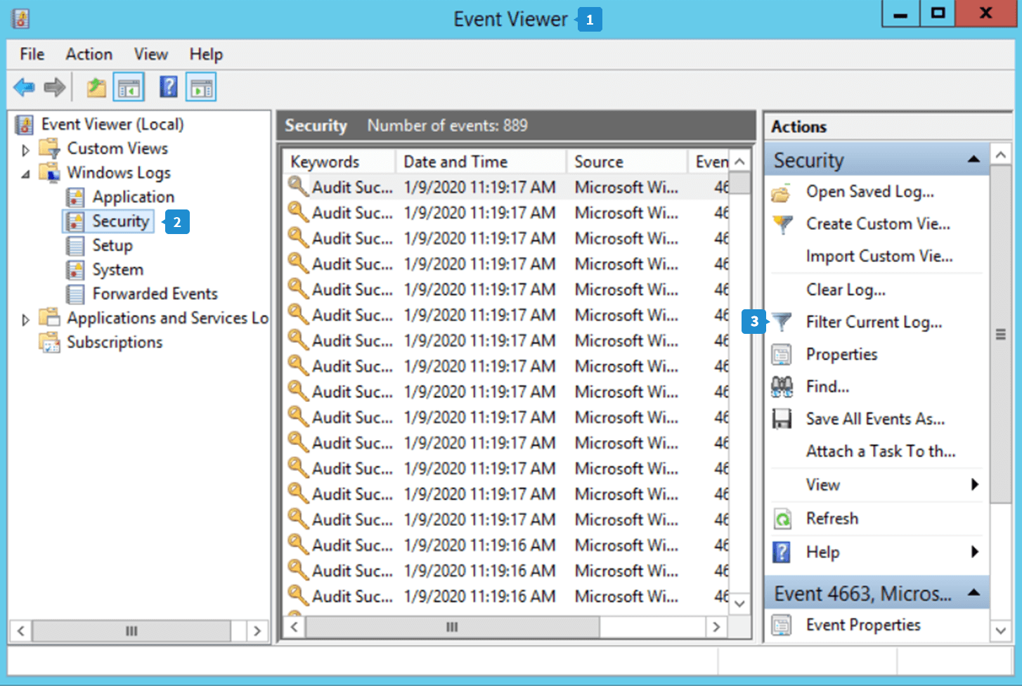
Task: Click the green Refresh icon
Action: (x=782, y=519)
